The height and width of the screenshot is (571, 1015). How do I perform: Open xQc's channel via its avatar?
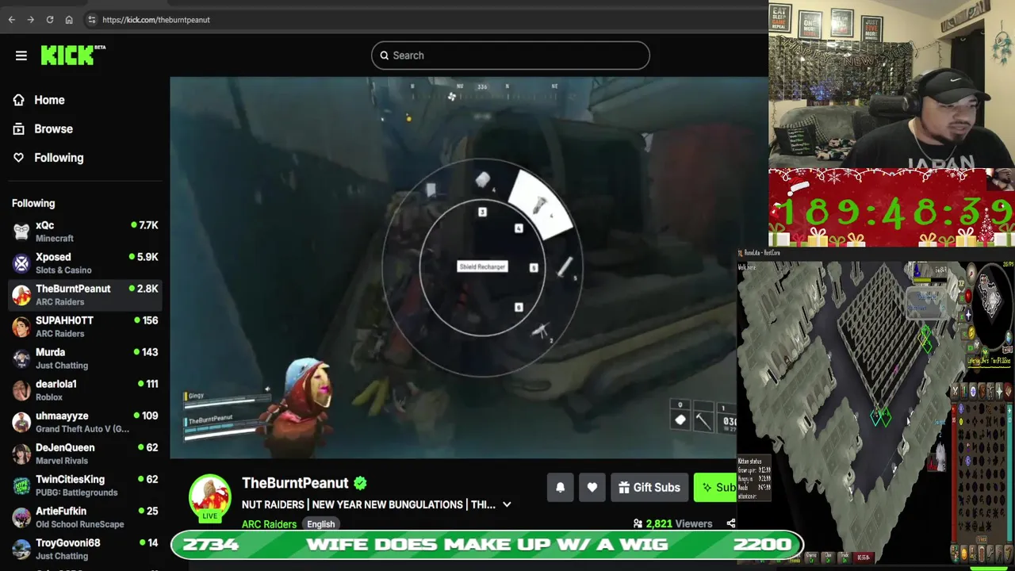(21, 231)
